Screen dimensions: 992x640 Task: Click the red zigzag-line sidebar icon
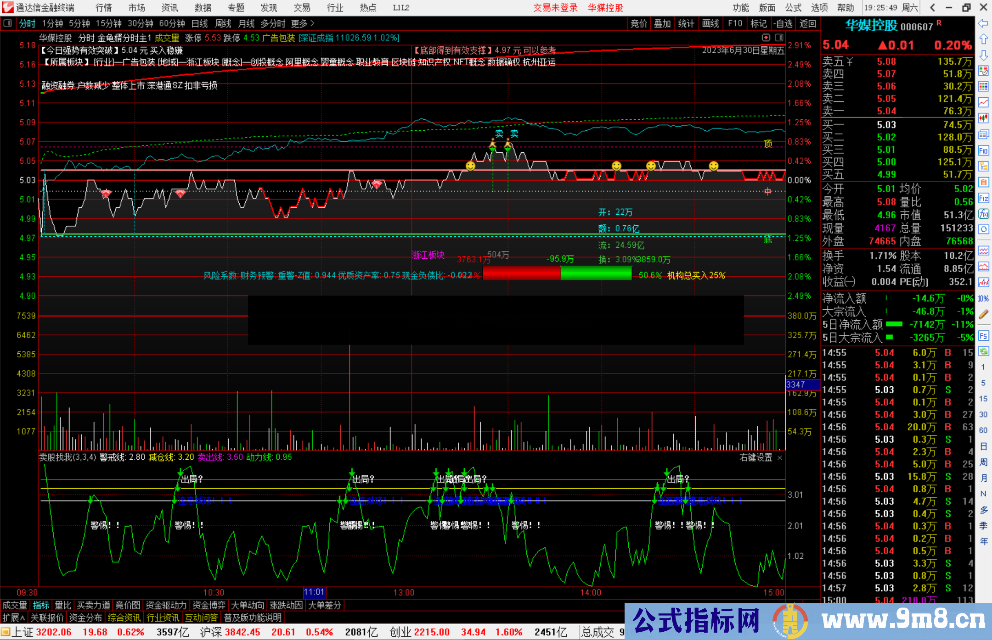[x=983, y=282]
